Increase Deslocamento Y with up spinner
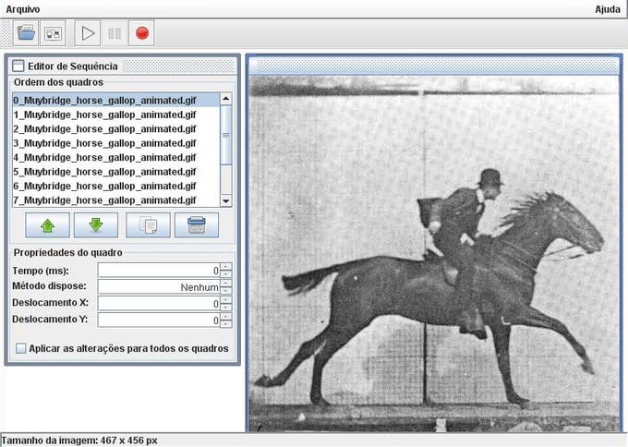 [226, 317]
